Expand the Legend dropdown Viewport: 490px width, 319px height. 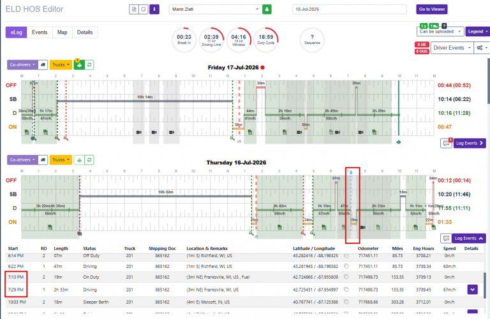(x=477, y=31)
